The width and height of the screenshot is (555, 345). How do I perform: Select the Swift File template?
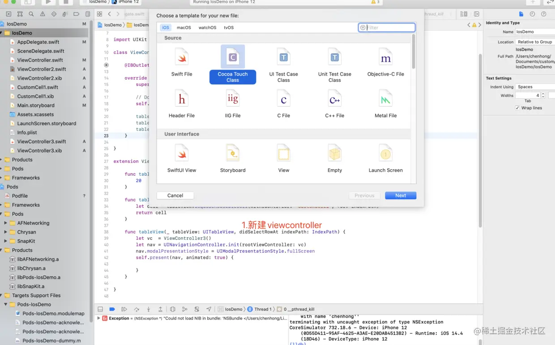point(182,63)
